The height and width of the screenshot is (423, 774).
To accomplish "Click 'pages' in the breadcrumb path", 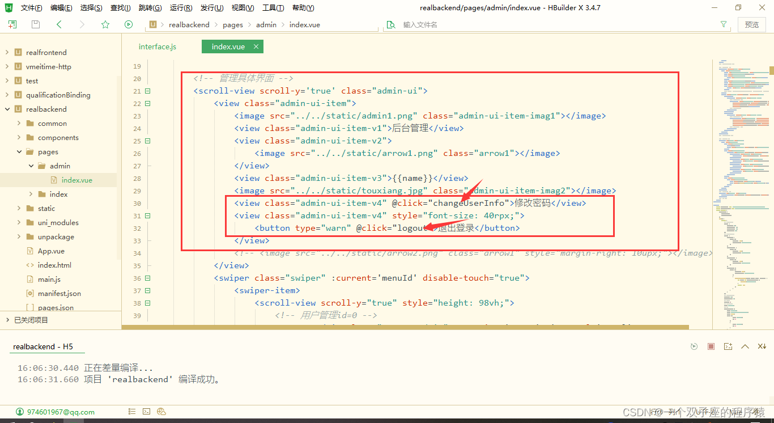I will tap(233, 24).
